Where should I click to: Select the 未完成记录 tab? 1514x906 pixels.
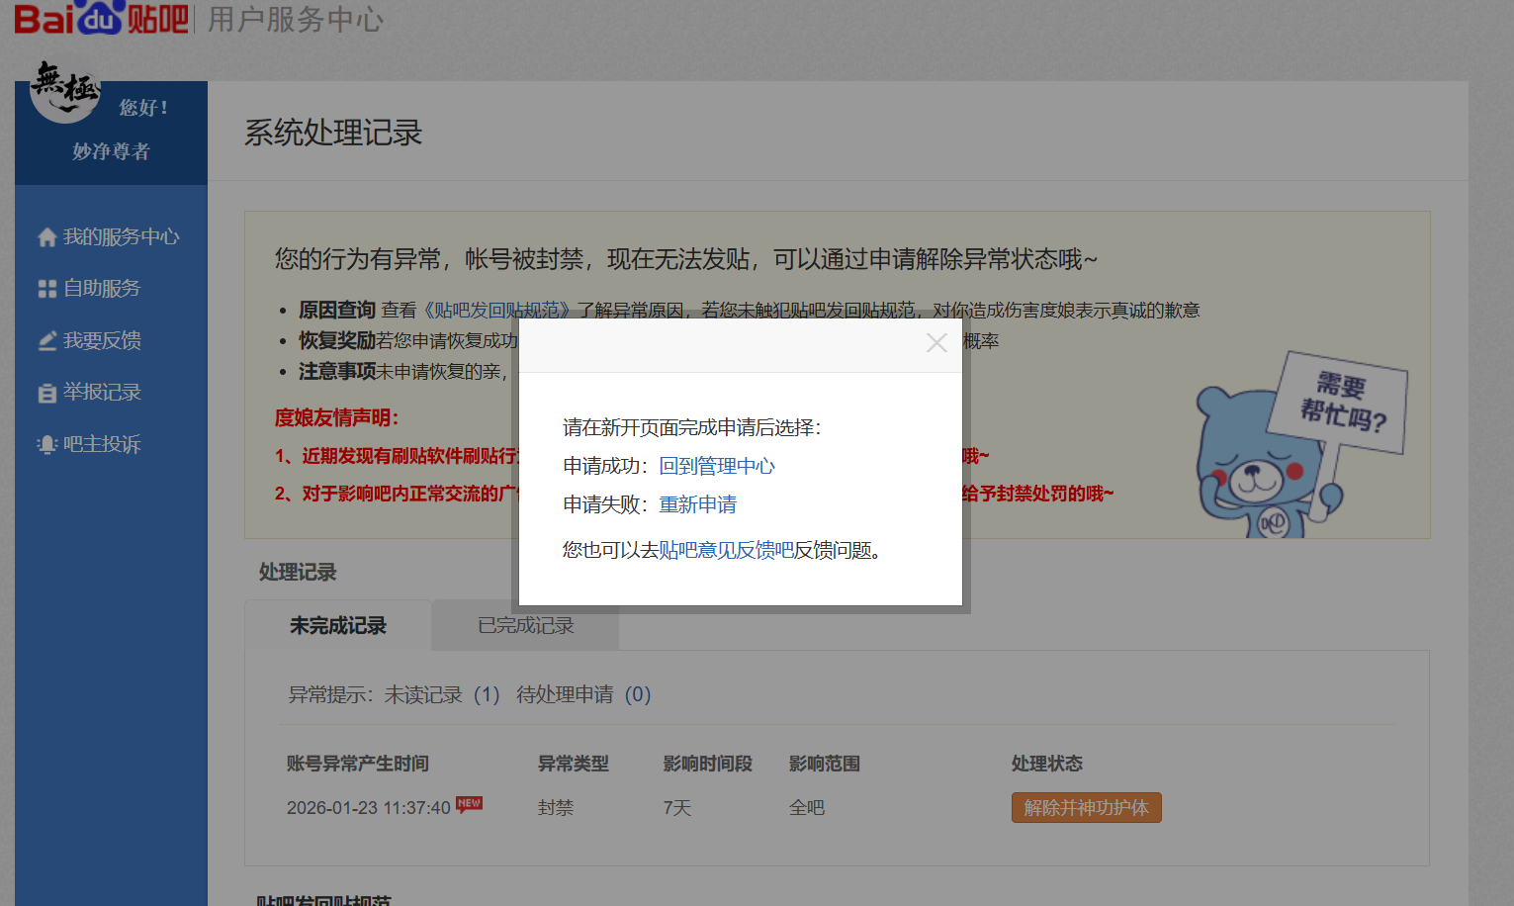pyautogui.click(x=337, y=626)
